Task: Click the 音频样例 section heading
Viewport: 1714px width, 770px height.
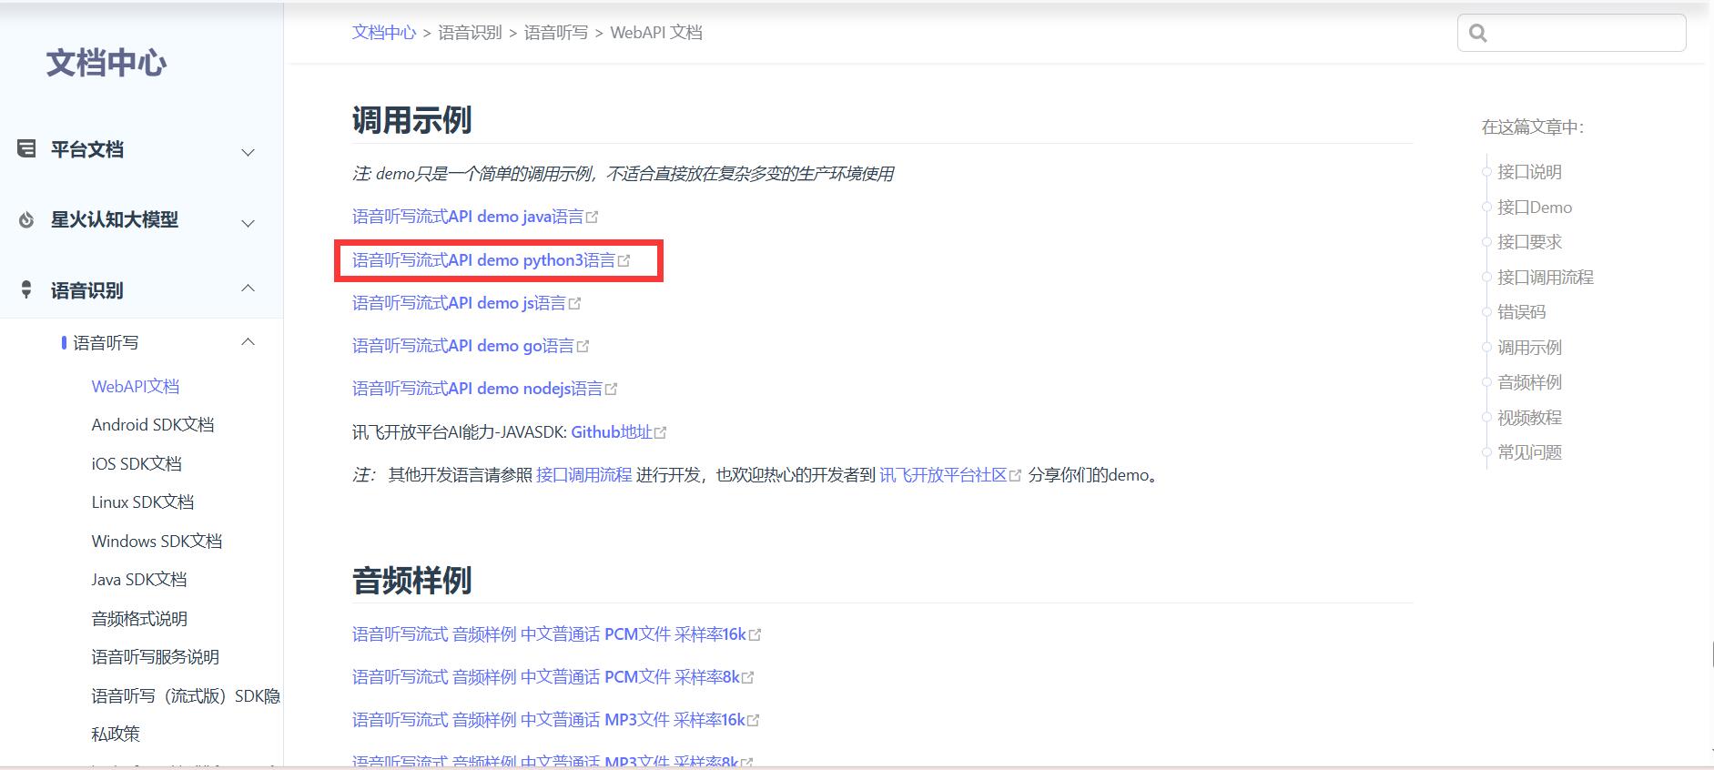Action: pos(411,581)
